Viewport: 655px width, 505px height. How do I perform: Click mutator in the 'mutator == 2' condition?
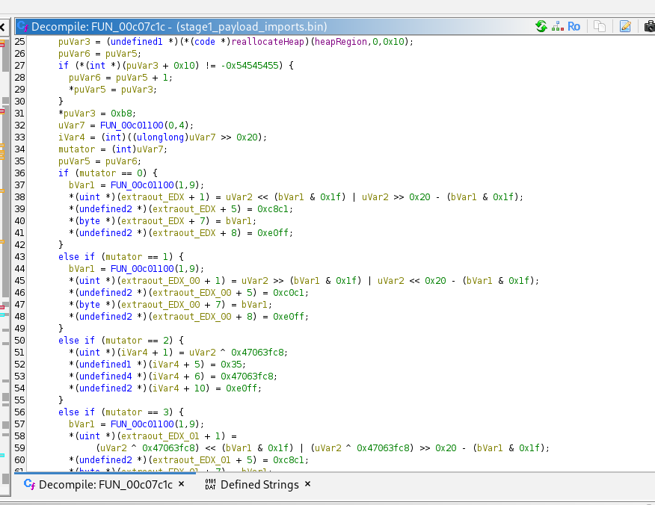(124, 341)
